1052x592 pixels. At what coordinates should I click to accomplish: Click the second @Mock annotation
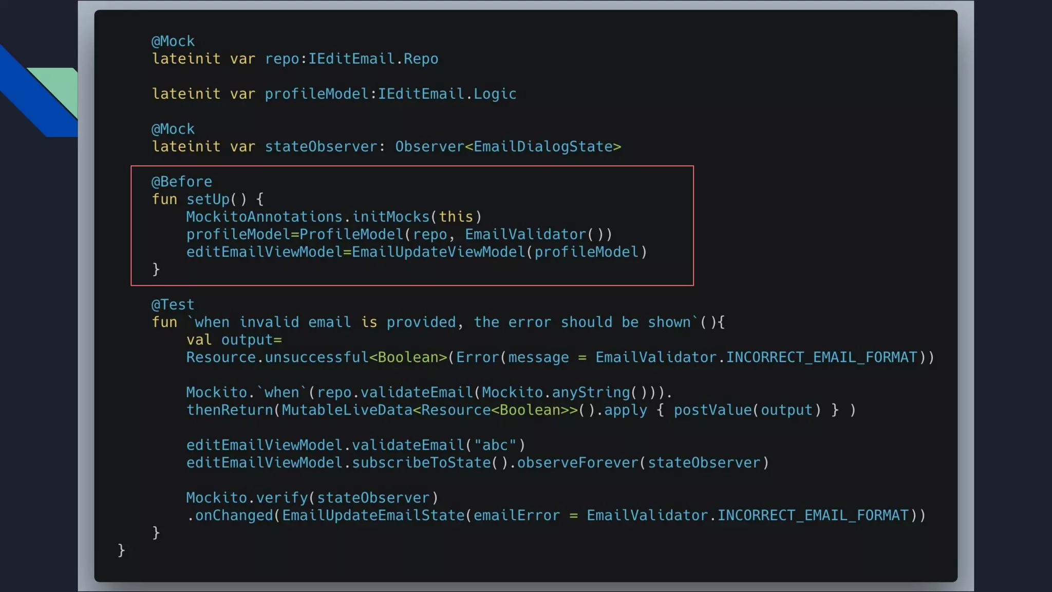(x=173, y=129)
